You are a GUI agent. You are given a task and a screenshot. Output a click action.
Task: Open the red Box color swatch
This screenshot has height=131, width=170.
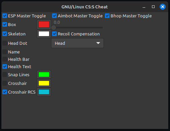pos(44,24)
